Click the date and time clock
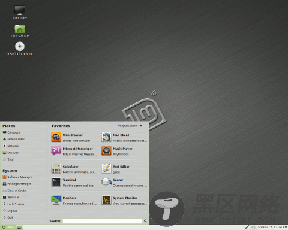 point(272,227)
